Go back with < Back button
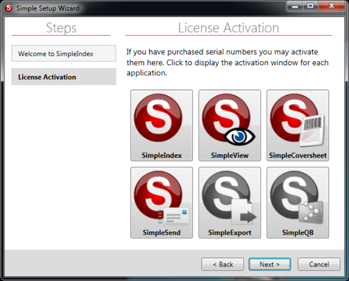The width and height of the screenshot is (349, 281). 222,264
